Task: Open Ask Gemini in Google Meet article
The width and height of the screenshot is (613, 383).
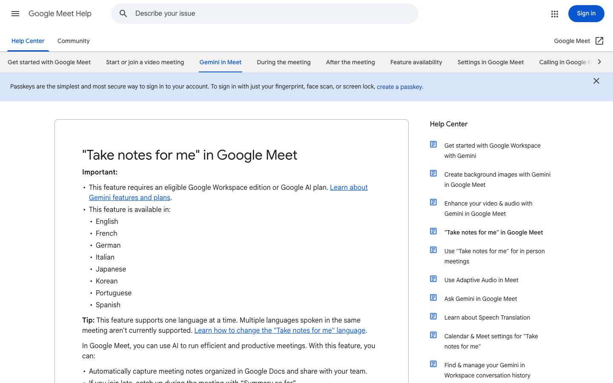Action: 481,299
